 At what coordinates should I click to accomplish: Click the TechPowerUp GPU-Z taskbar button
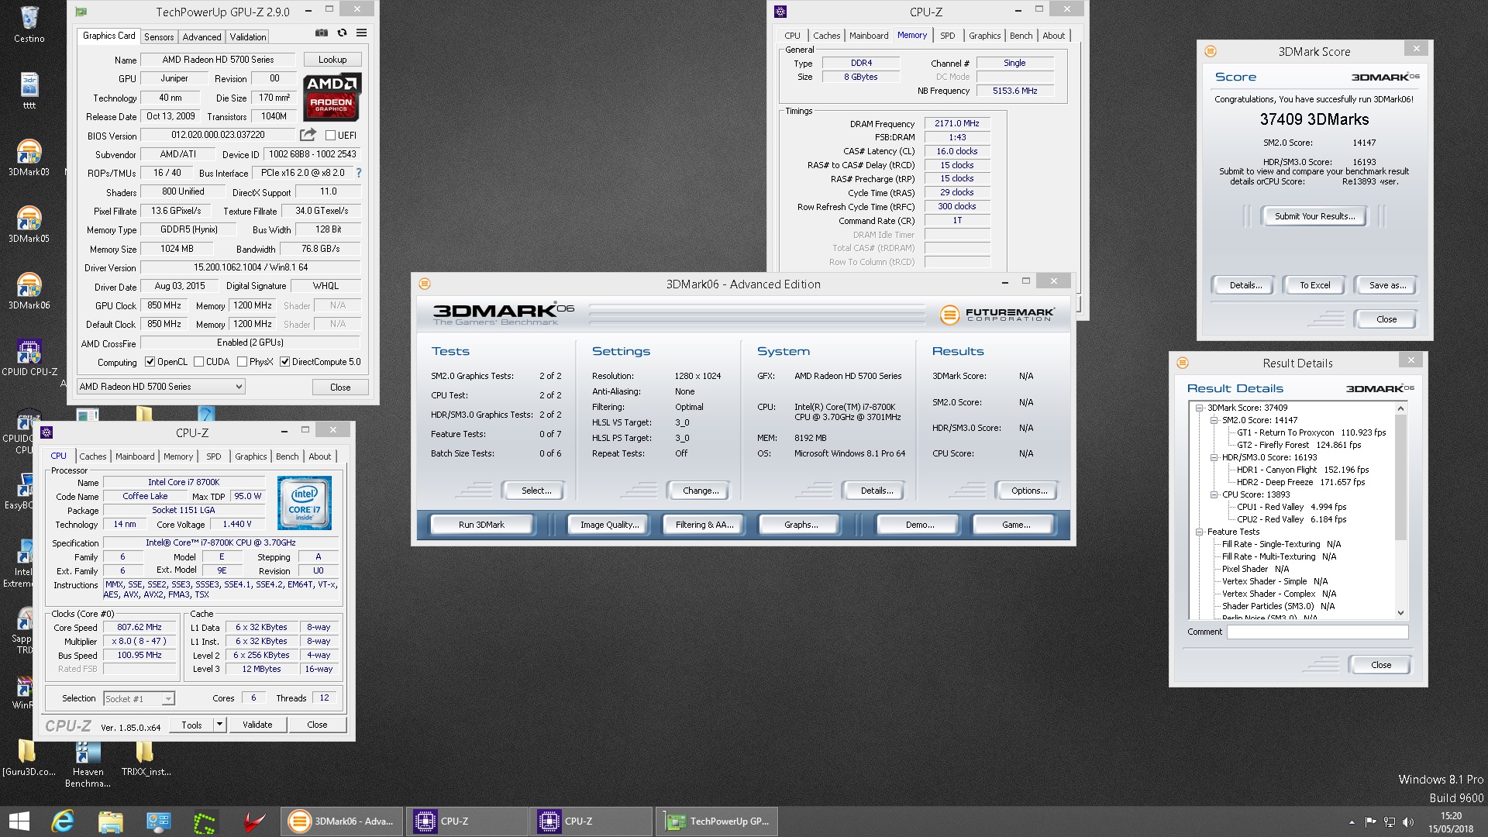[x=718, y=821]
